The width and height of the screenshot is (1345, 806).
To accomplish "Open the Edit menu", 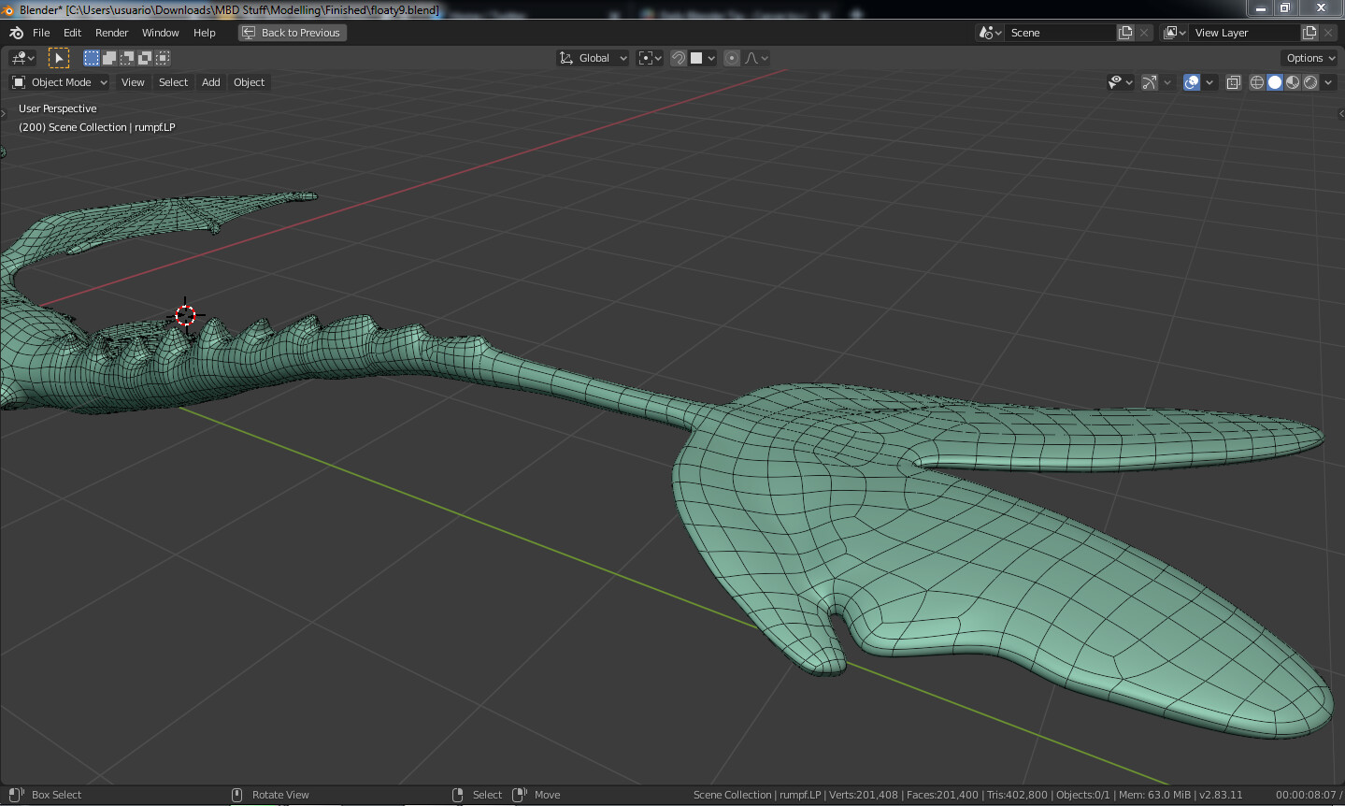I will [x=72, y=33].
